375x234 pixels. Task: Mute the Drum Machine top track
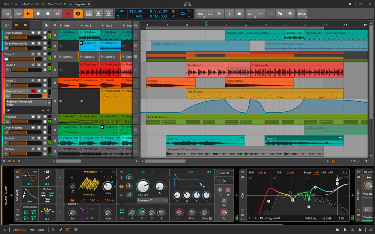tap(45, 33)
